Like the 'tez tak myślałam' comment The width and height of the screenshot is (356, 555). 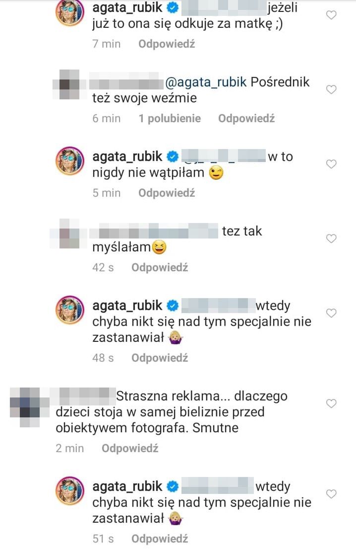coord(331,238)
